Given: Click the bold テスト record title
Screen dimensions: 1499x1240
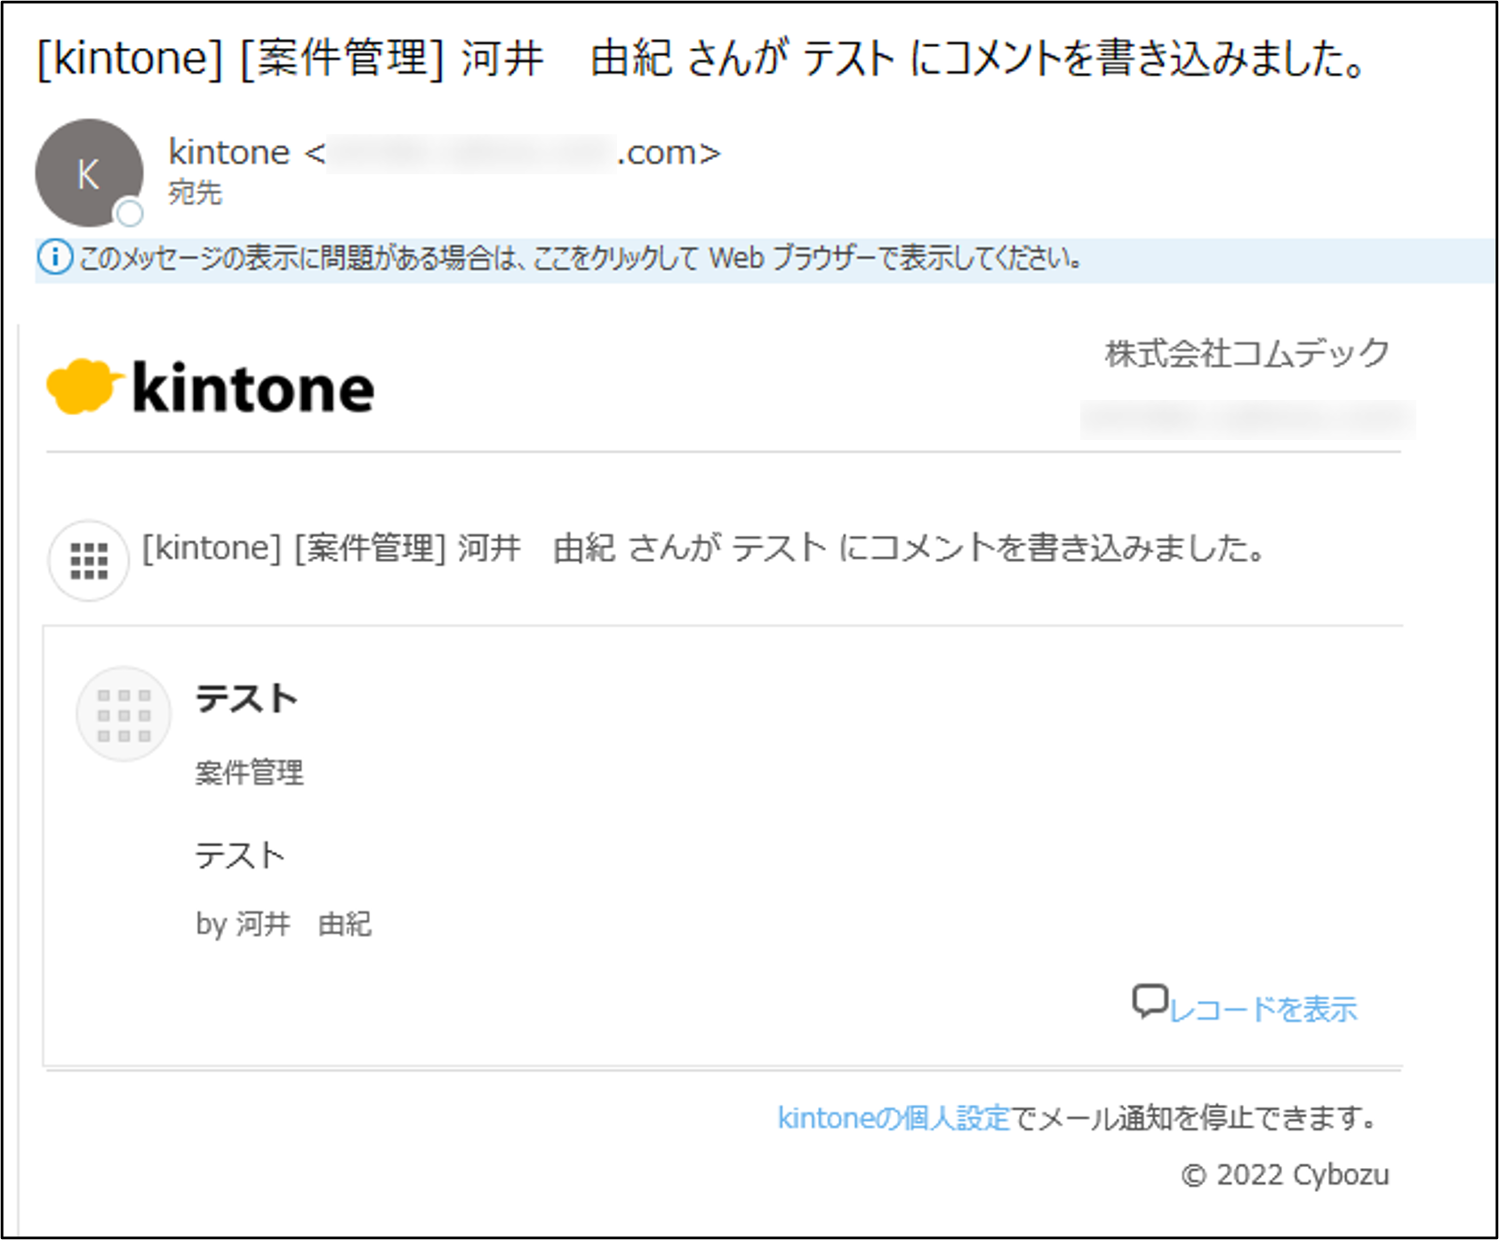Looking at the screenshot, I should (x=246, y=699).
